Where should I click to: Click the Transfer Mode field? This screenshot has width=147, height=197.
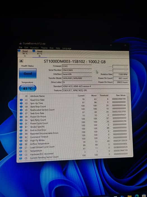coord(77,78)
